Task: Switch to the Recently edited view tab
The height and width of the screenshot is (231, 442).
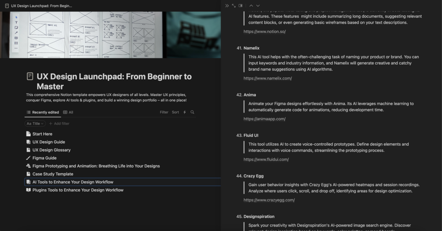Action: click(43, 112)
